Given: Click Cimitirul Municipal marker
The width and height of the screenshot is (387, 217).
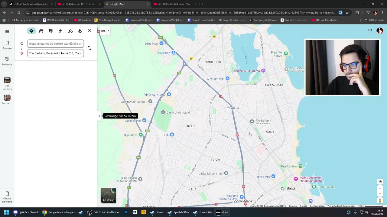Looking at the screenshot, I should [x=163, y=112].
